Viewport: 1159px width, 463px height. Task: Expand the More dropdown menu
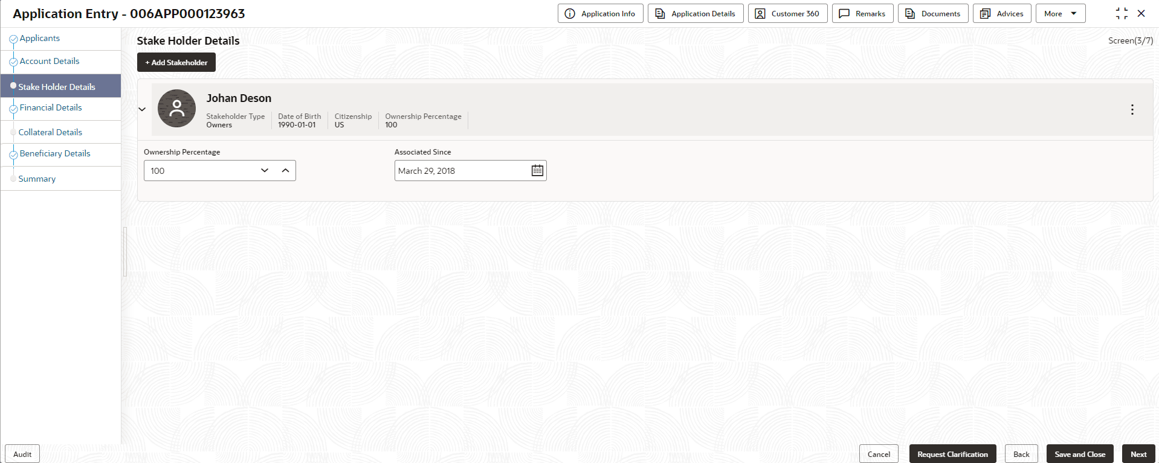coord(1061,13)
